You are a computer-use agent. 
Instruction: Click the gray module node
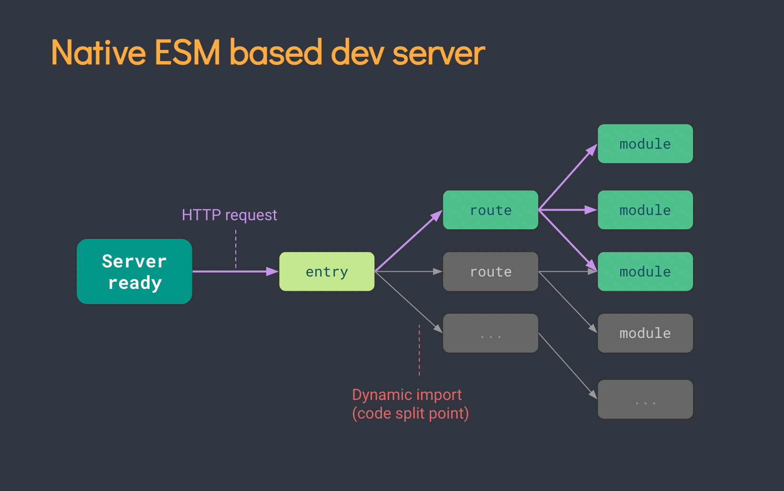(x=645, y=333)
